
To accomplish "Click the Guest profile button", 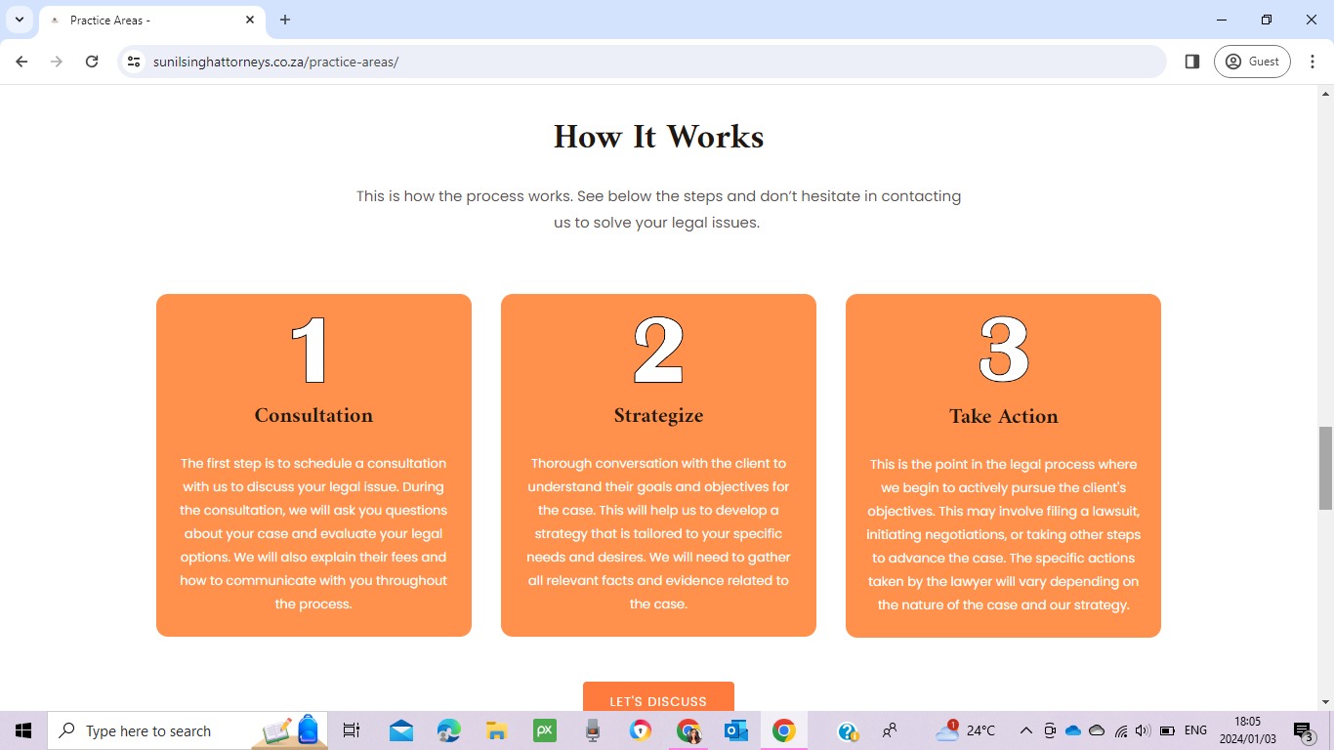I will pyautogui.click(x=1252, y=62).
